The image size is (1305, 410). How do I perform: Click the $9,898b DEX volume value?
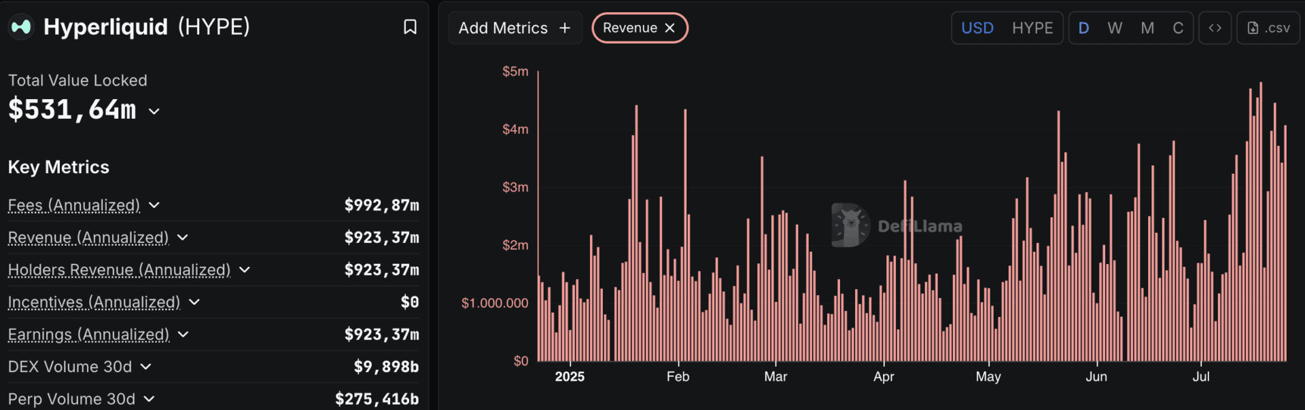click(x=386, y=367)
